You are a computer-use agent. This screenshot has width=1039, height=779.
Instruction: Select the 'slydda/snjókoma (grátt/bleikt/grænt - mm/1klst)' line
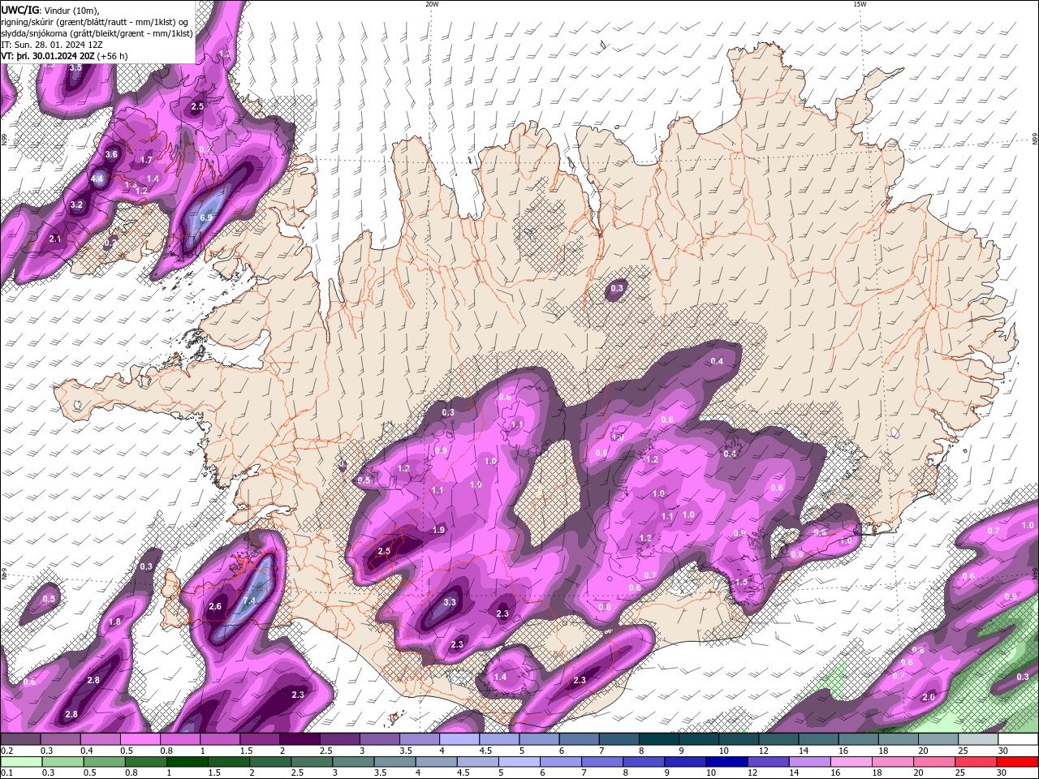(97, 33)
